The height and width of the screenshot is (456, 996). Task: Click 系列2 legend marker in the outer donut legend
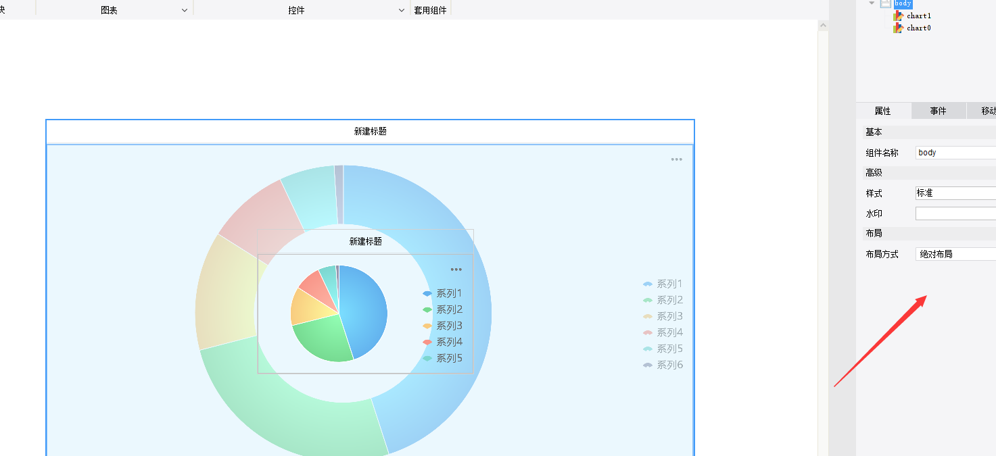pyautogui.click(x=648, y=300)
